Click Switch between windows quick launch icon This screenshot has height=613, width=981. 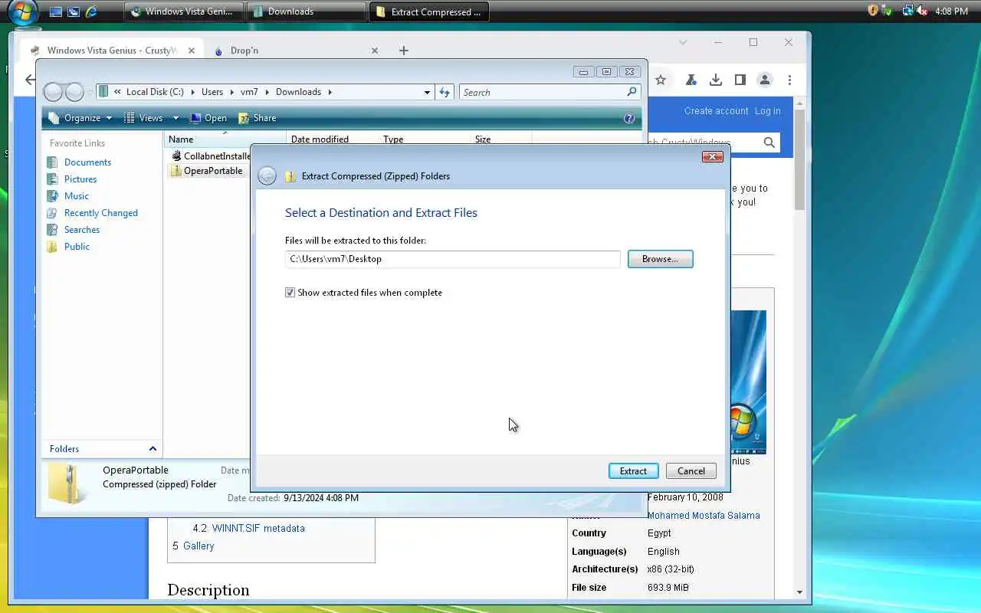point(74,11)
